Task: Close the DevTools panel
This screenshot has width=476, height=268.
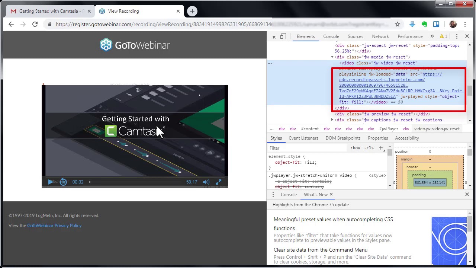Action: [467, 36]
